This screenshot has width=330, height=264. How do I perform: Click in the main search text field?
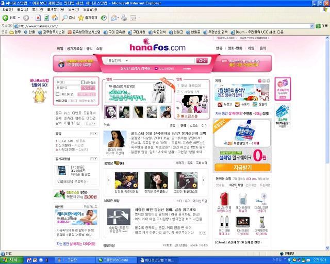(162, 61)
